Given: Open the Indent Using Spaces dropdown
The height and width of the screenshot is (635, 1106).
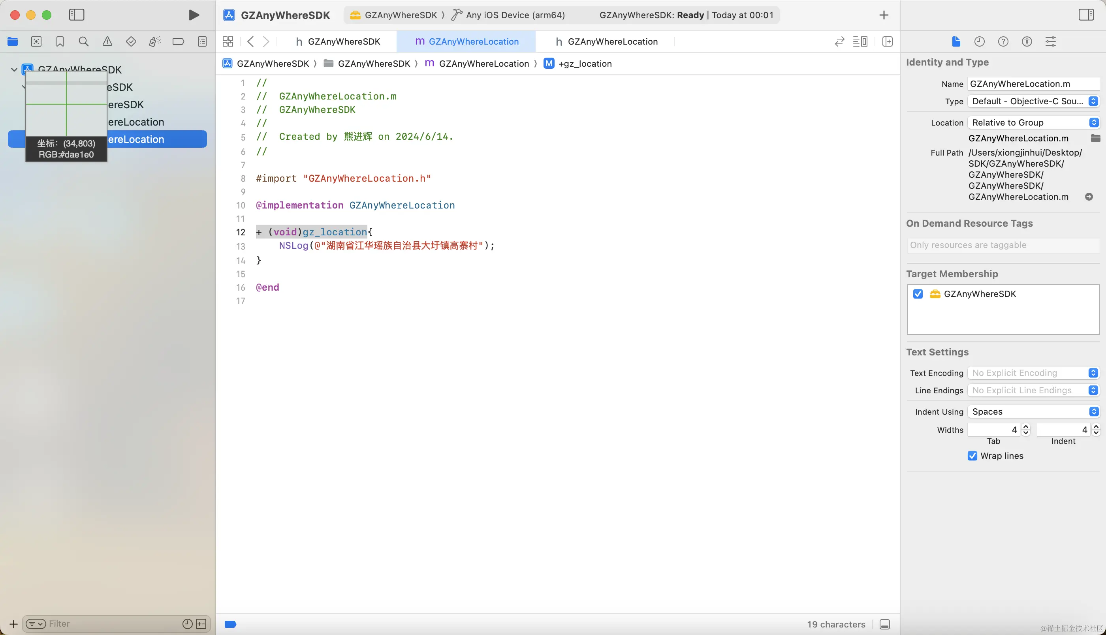Looking at the screenshot, I should [1033, 412].
